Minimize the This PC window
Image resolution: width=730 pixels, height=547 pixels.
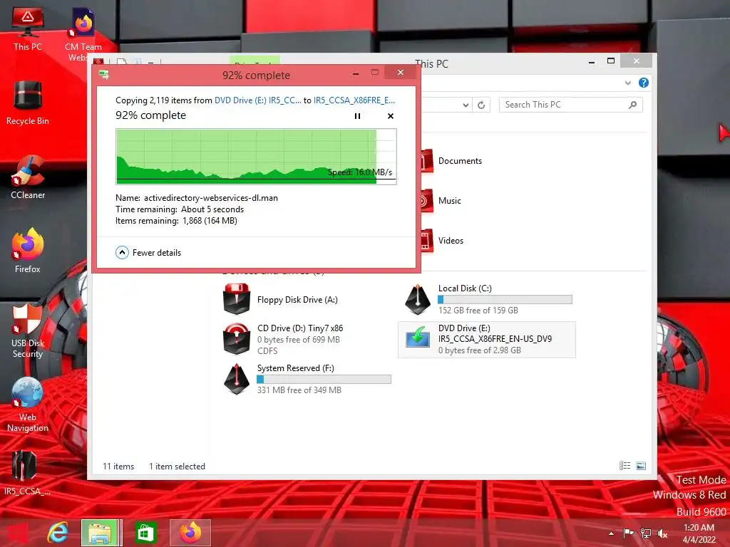click(x=591, y=61)
